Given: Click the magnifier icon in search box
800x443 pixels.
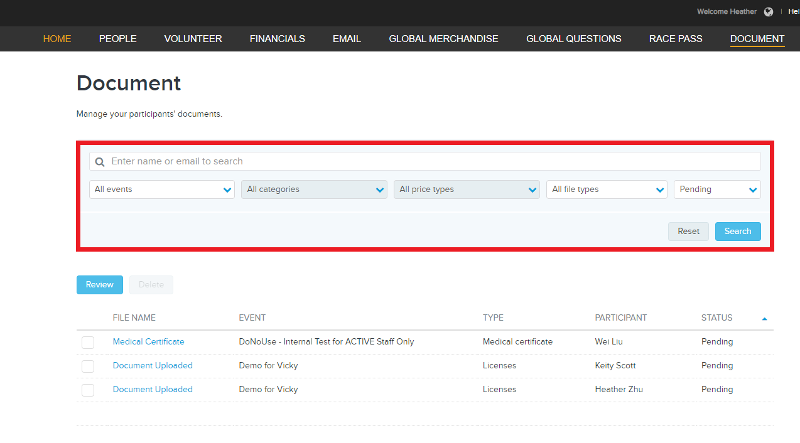Looking at the screenshot, I should click(x=100, y=162).
